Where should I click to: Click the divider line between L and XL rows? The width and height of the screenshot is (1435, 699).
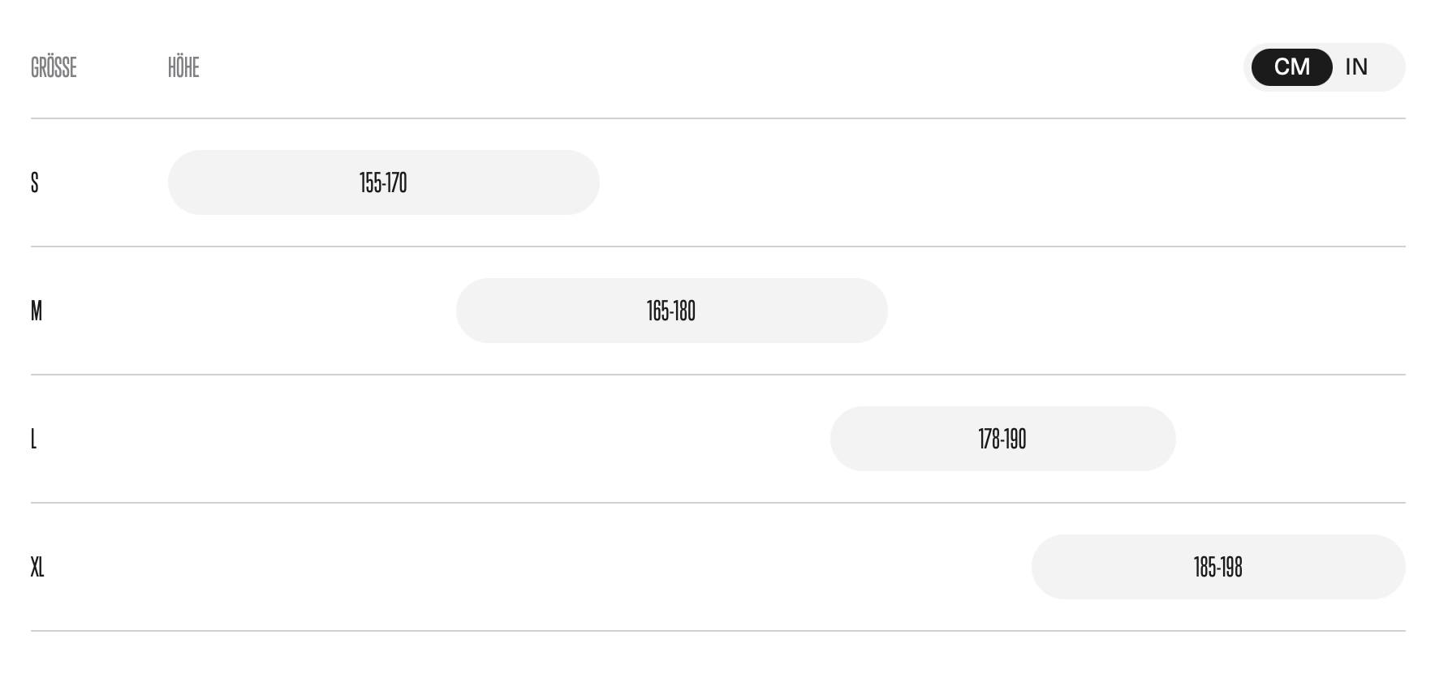[x=717, y=503]
